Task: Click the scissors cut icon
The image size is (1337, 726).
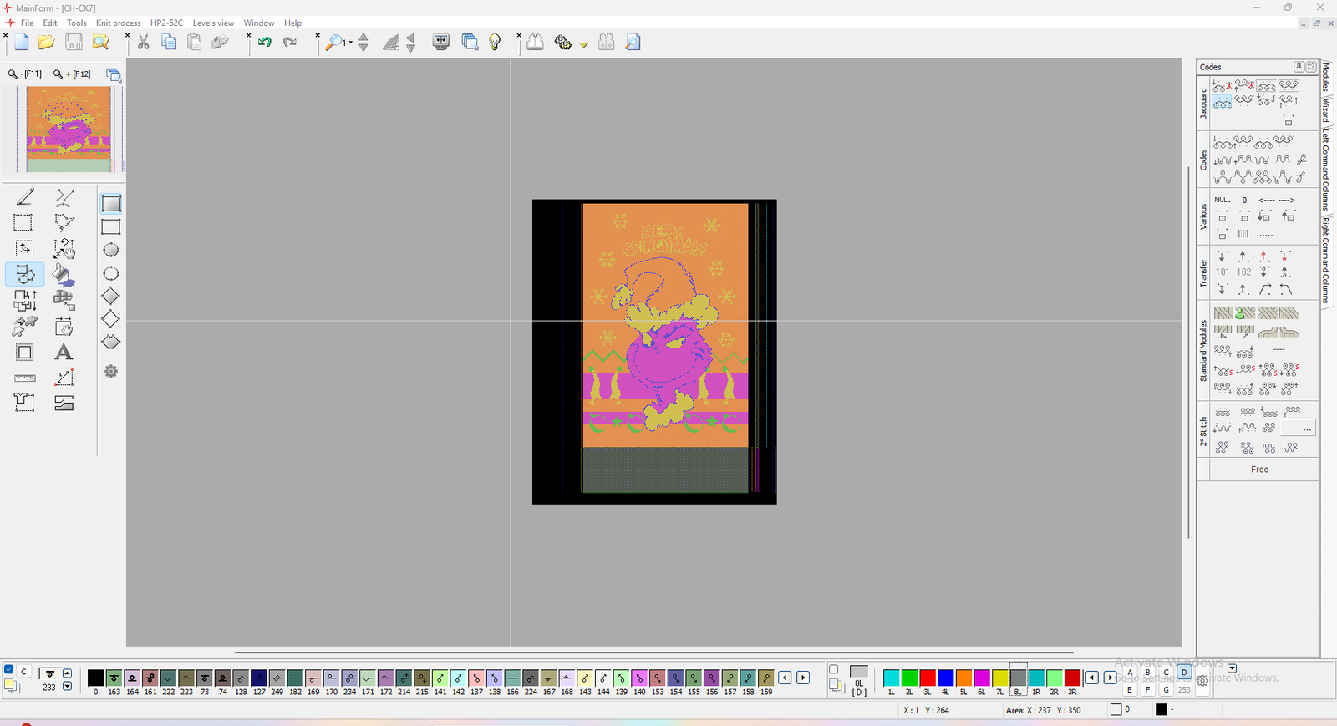Action: (144, 43)
